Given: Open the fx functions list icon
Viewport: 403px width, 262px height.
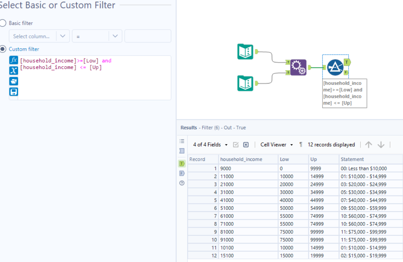Looking at the screenshot, I should coord(13,60).
